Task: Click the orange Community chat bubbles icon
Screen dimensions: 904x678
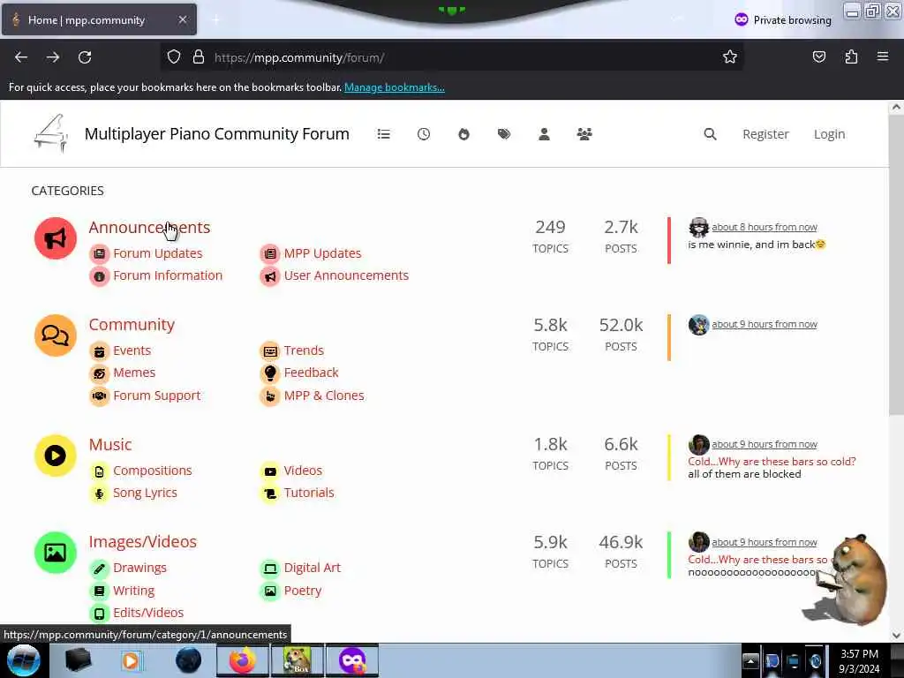Action: [56, 335]
